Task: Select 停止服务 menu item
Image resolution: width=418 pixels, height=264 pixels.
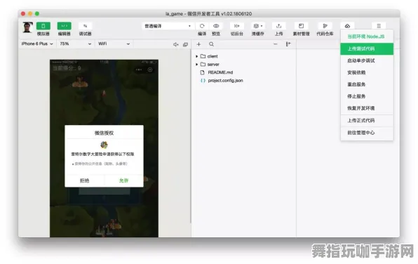Action: [x=367, y=96]
